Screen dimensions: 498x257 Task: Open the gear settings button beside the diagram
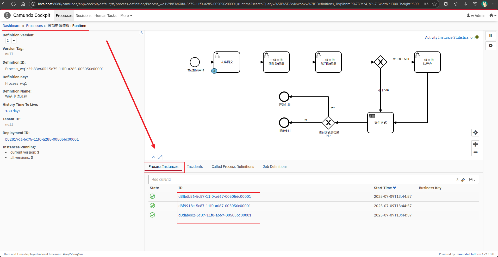(x=490, y=45)
